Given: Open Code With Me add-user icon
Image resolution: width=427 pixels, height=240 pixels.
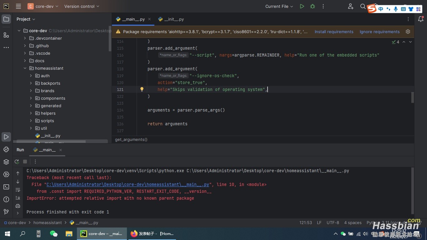Looking at the screenshot, I should [x=351, y=6].
